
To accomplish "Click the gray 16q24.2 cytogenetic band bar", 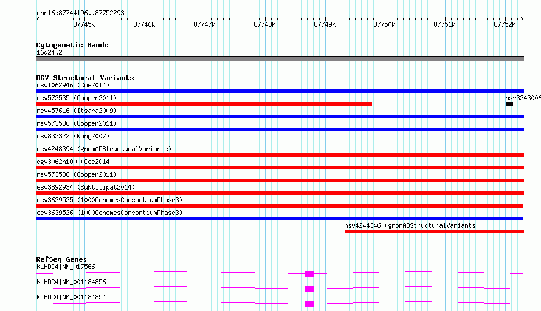I will [280, 59].
